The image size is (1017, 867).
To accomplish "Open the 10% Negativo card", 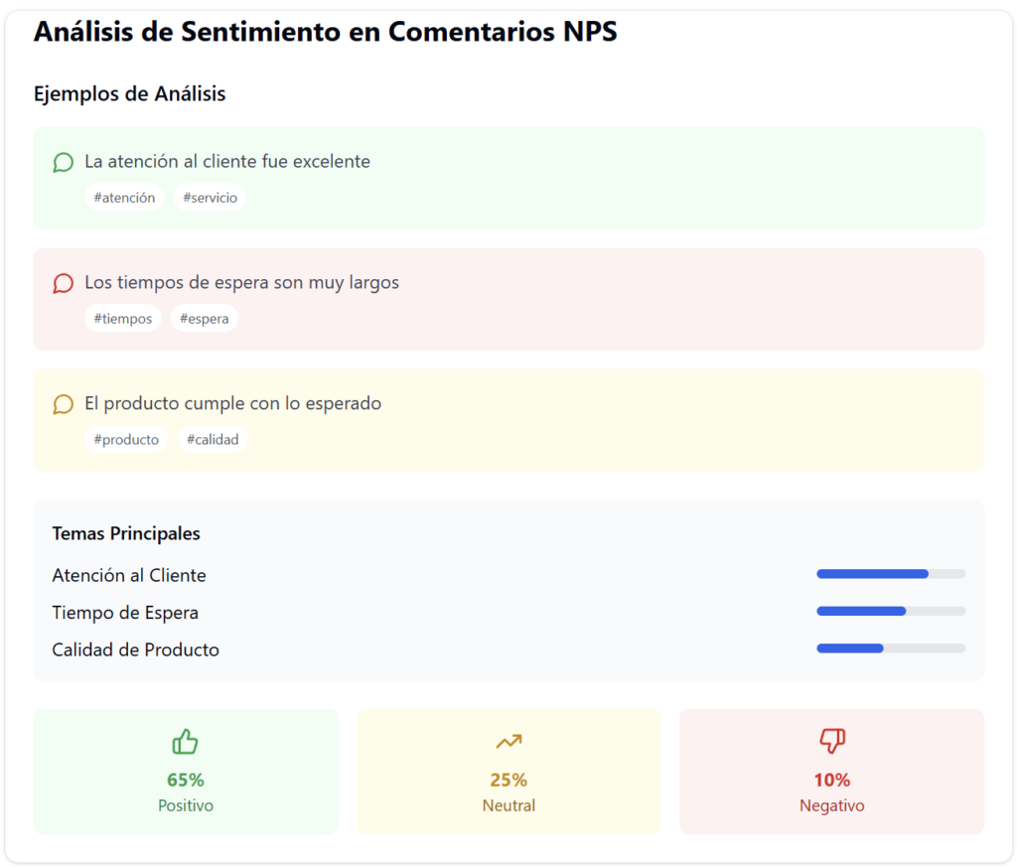I will coord(831,771).
